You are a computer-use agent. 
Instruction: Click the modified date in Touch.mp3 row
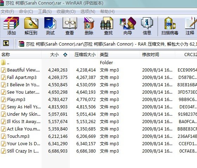click(157, 136)
